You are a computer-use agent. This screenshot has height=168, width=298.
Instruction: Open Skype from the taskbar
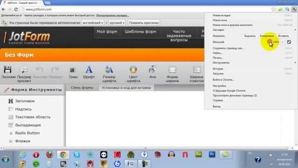tap(76, 154)
